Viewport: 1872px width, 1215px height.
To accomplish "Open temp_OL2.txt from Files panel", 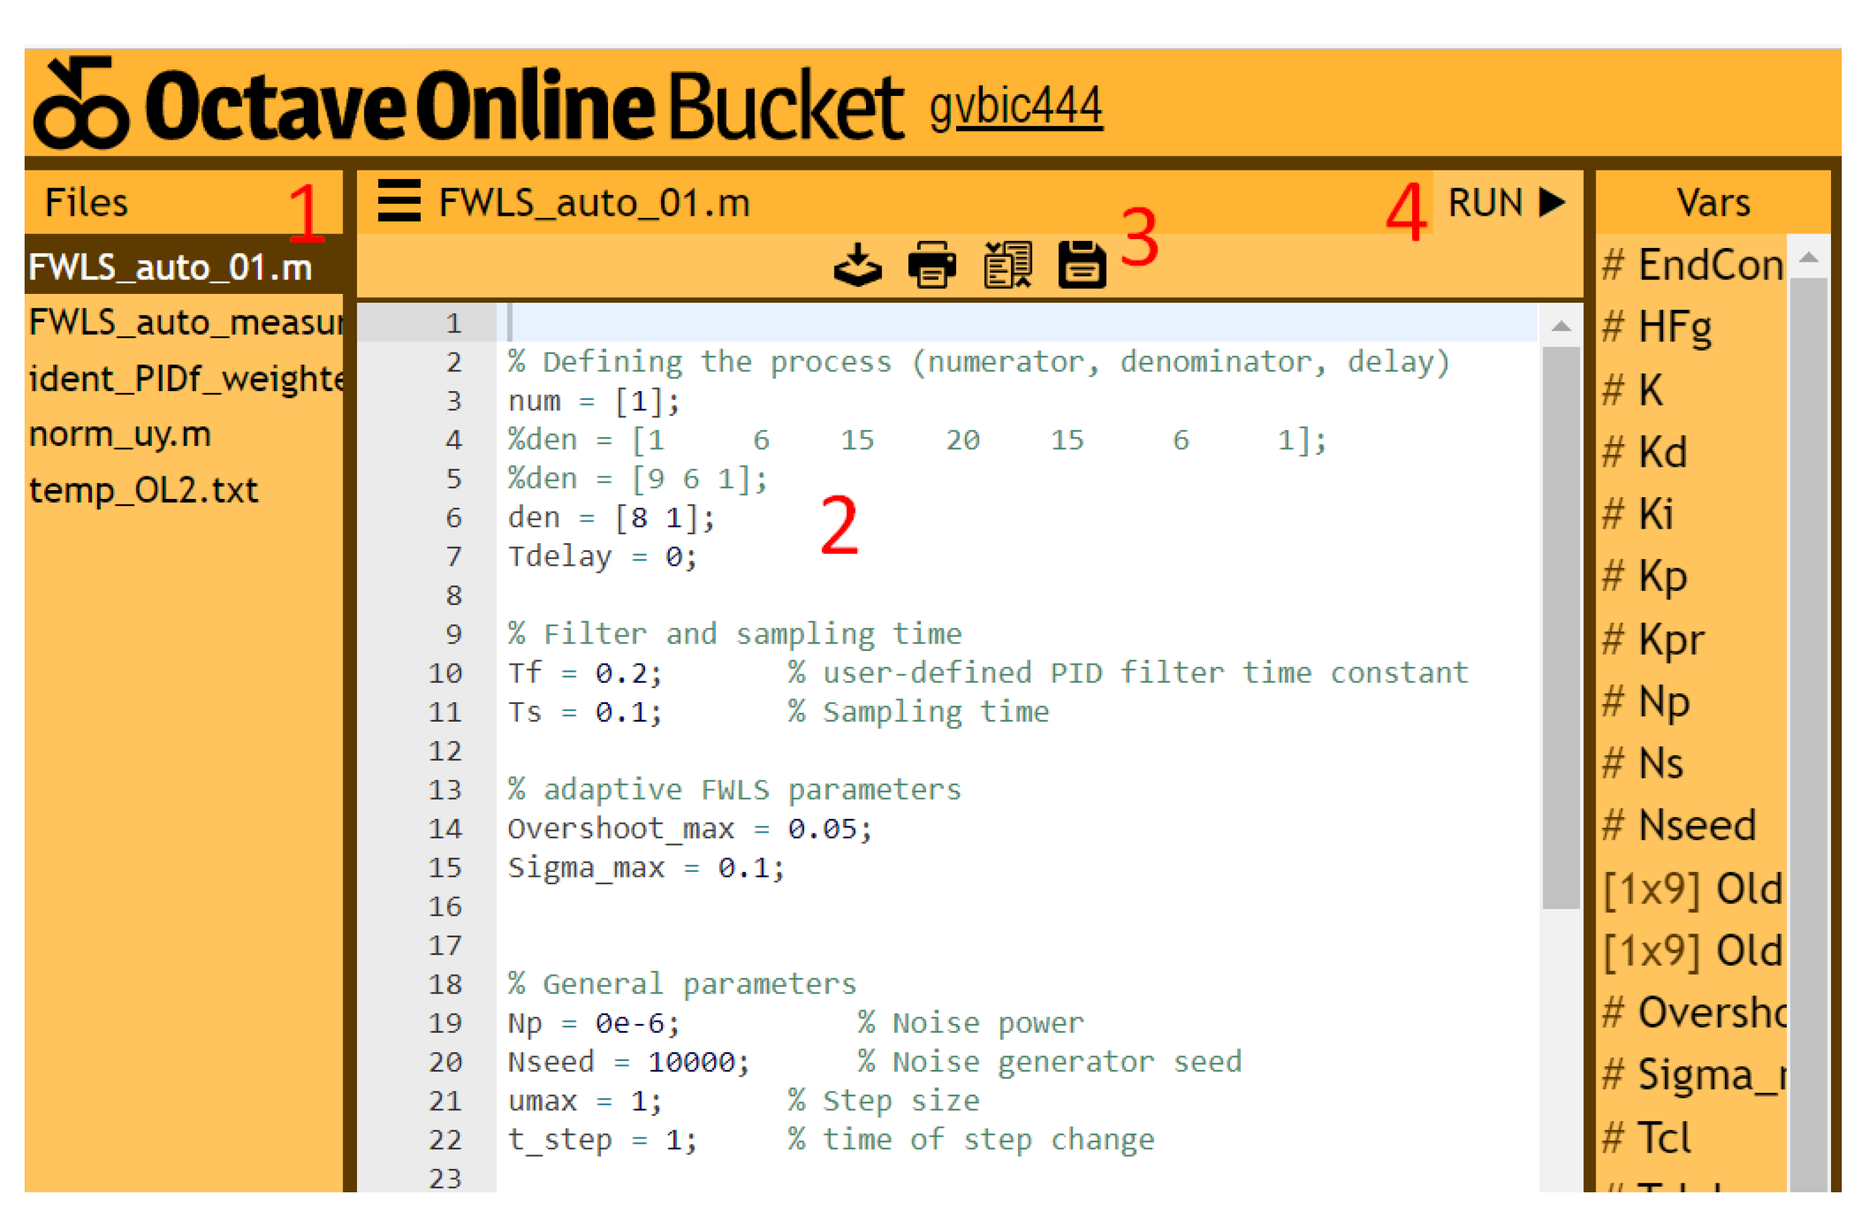I will pyautogui.click(x=143, y=490).
